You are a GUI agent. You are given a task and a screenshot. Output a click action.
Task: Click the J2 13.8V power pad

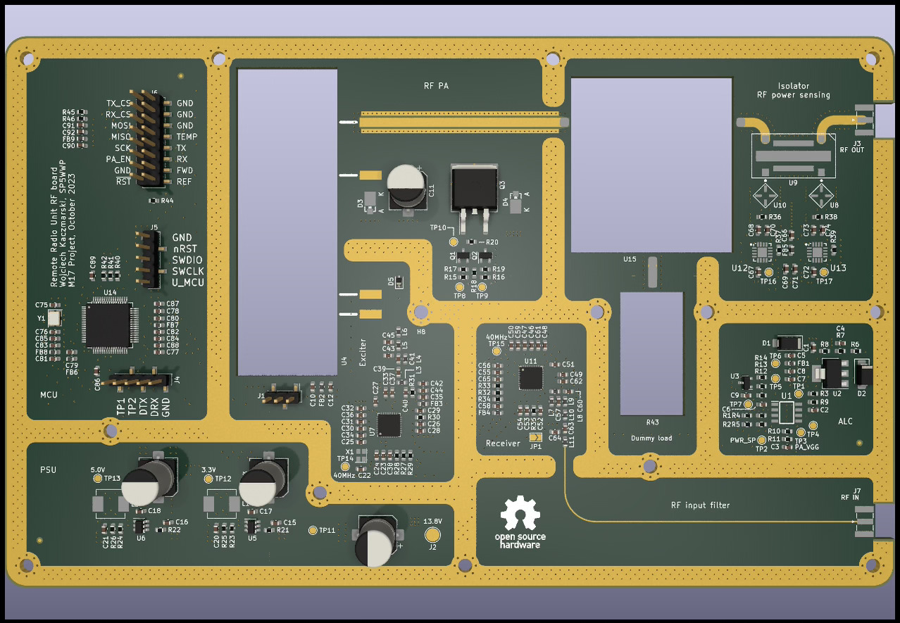(x=433, y=535)
